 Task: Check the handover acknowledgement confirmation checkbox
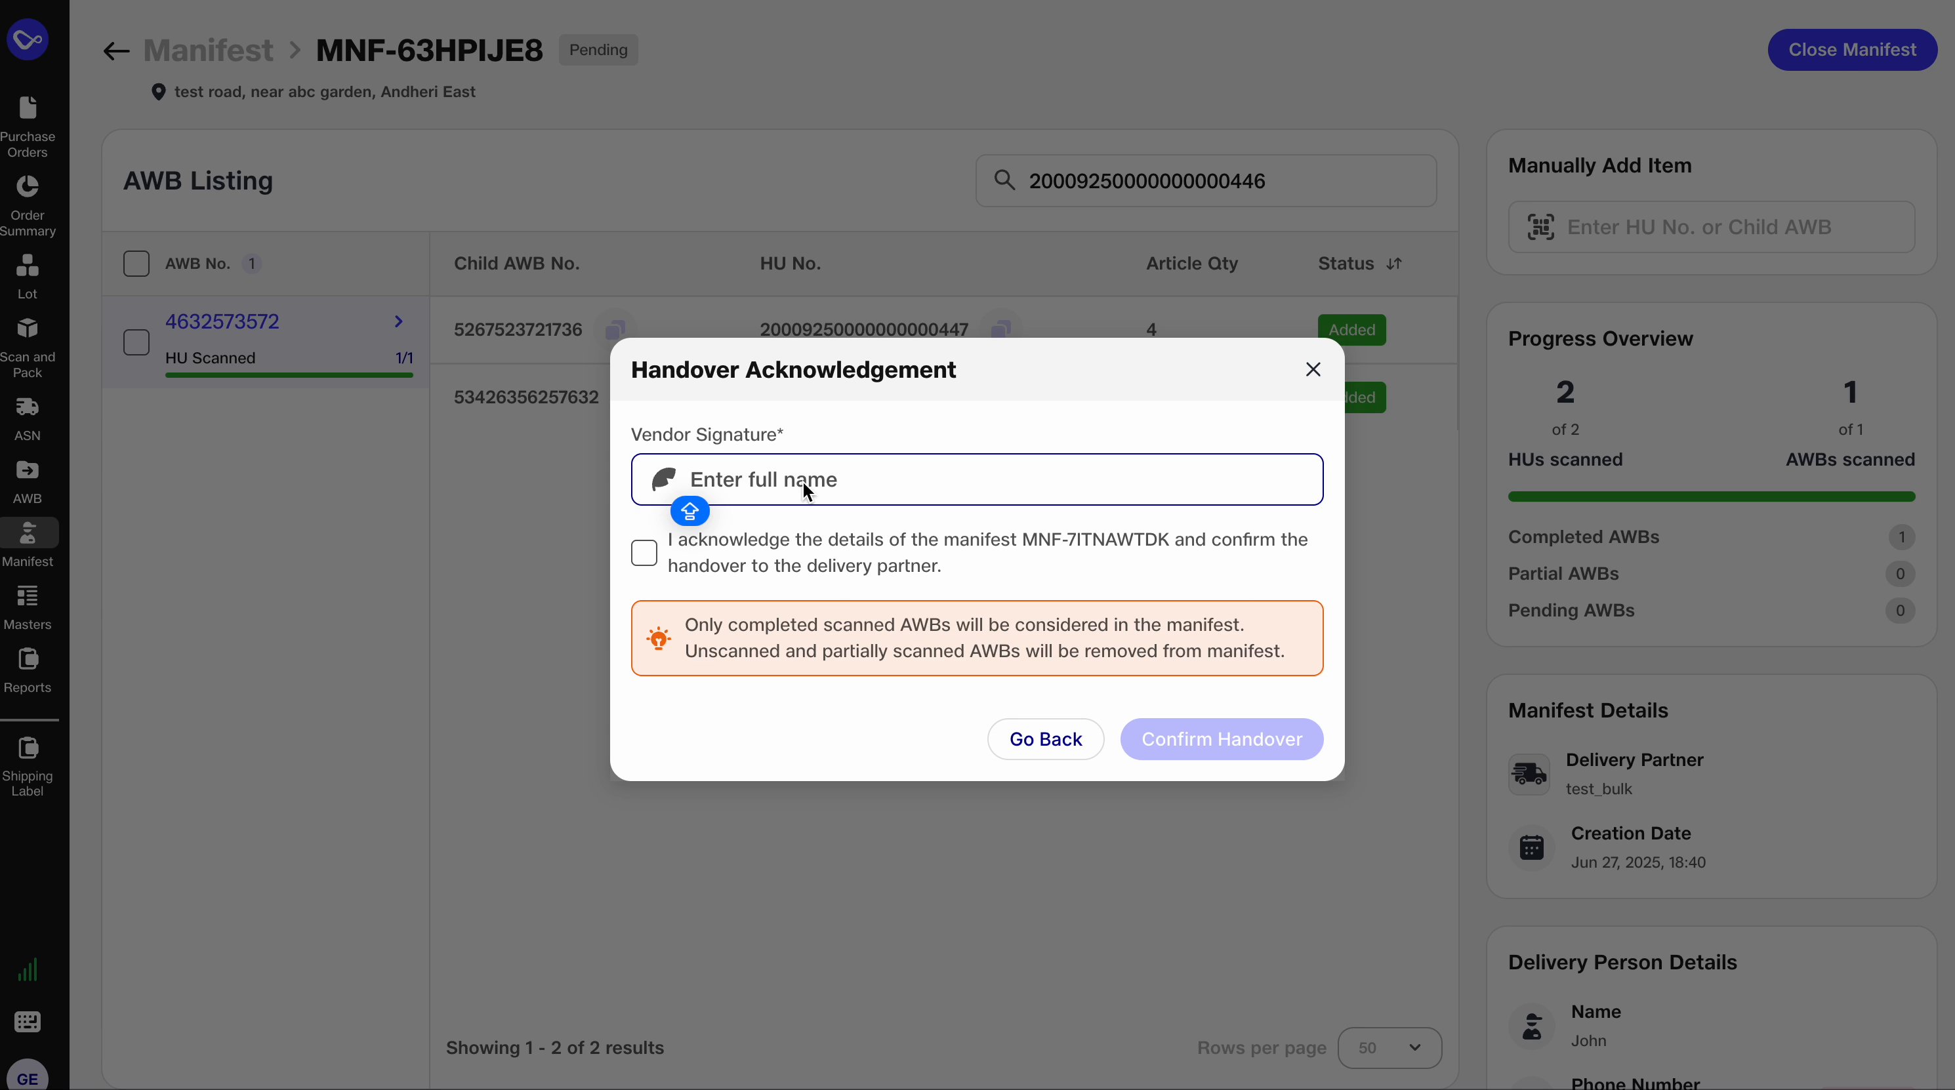click(x=643, y=553)
